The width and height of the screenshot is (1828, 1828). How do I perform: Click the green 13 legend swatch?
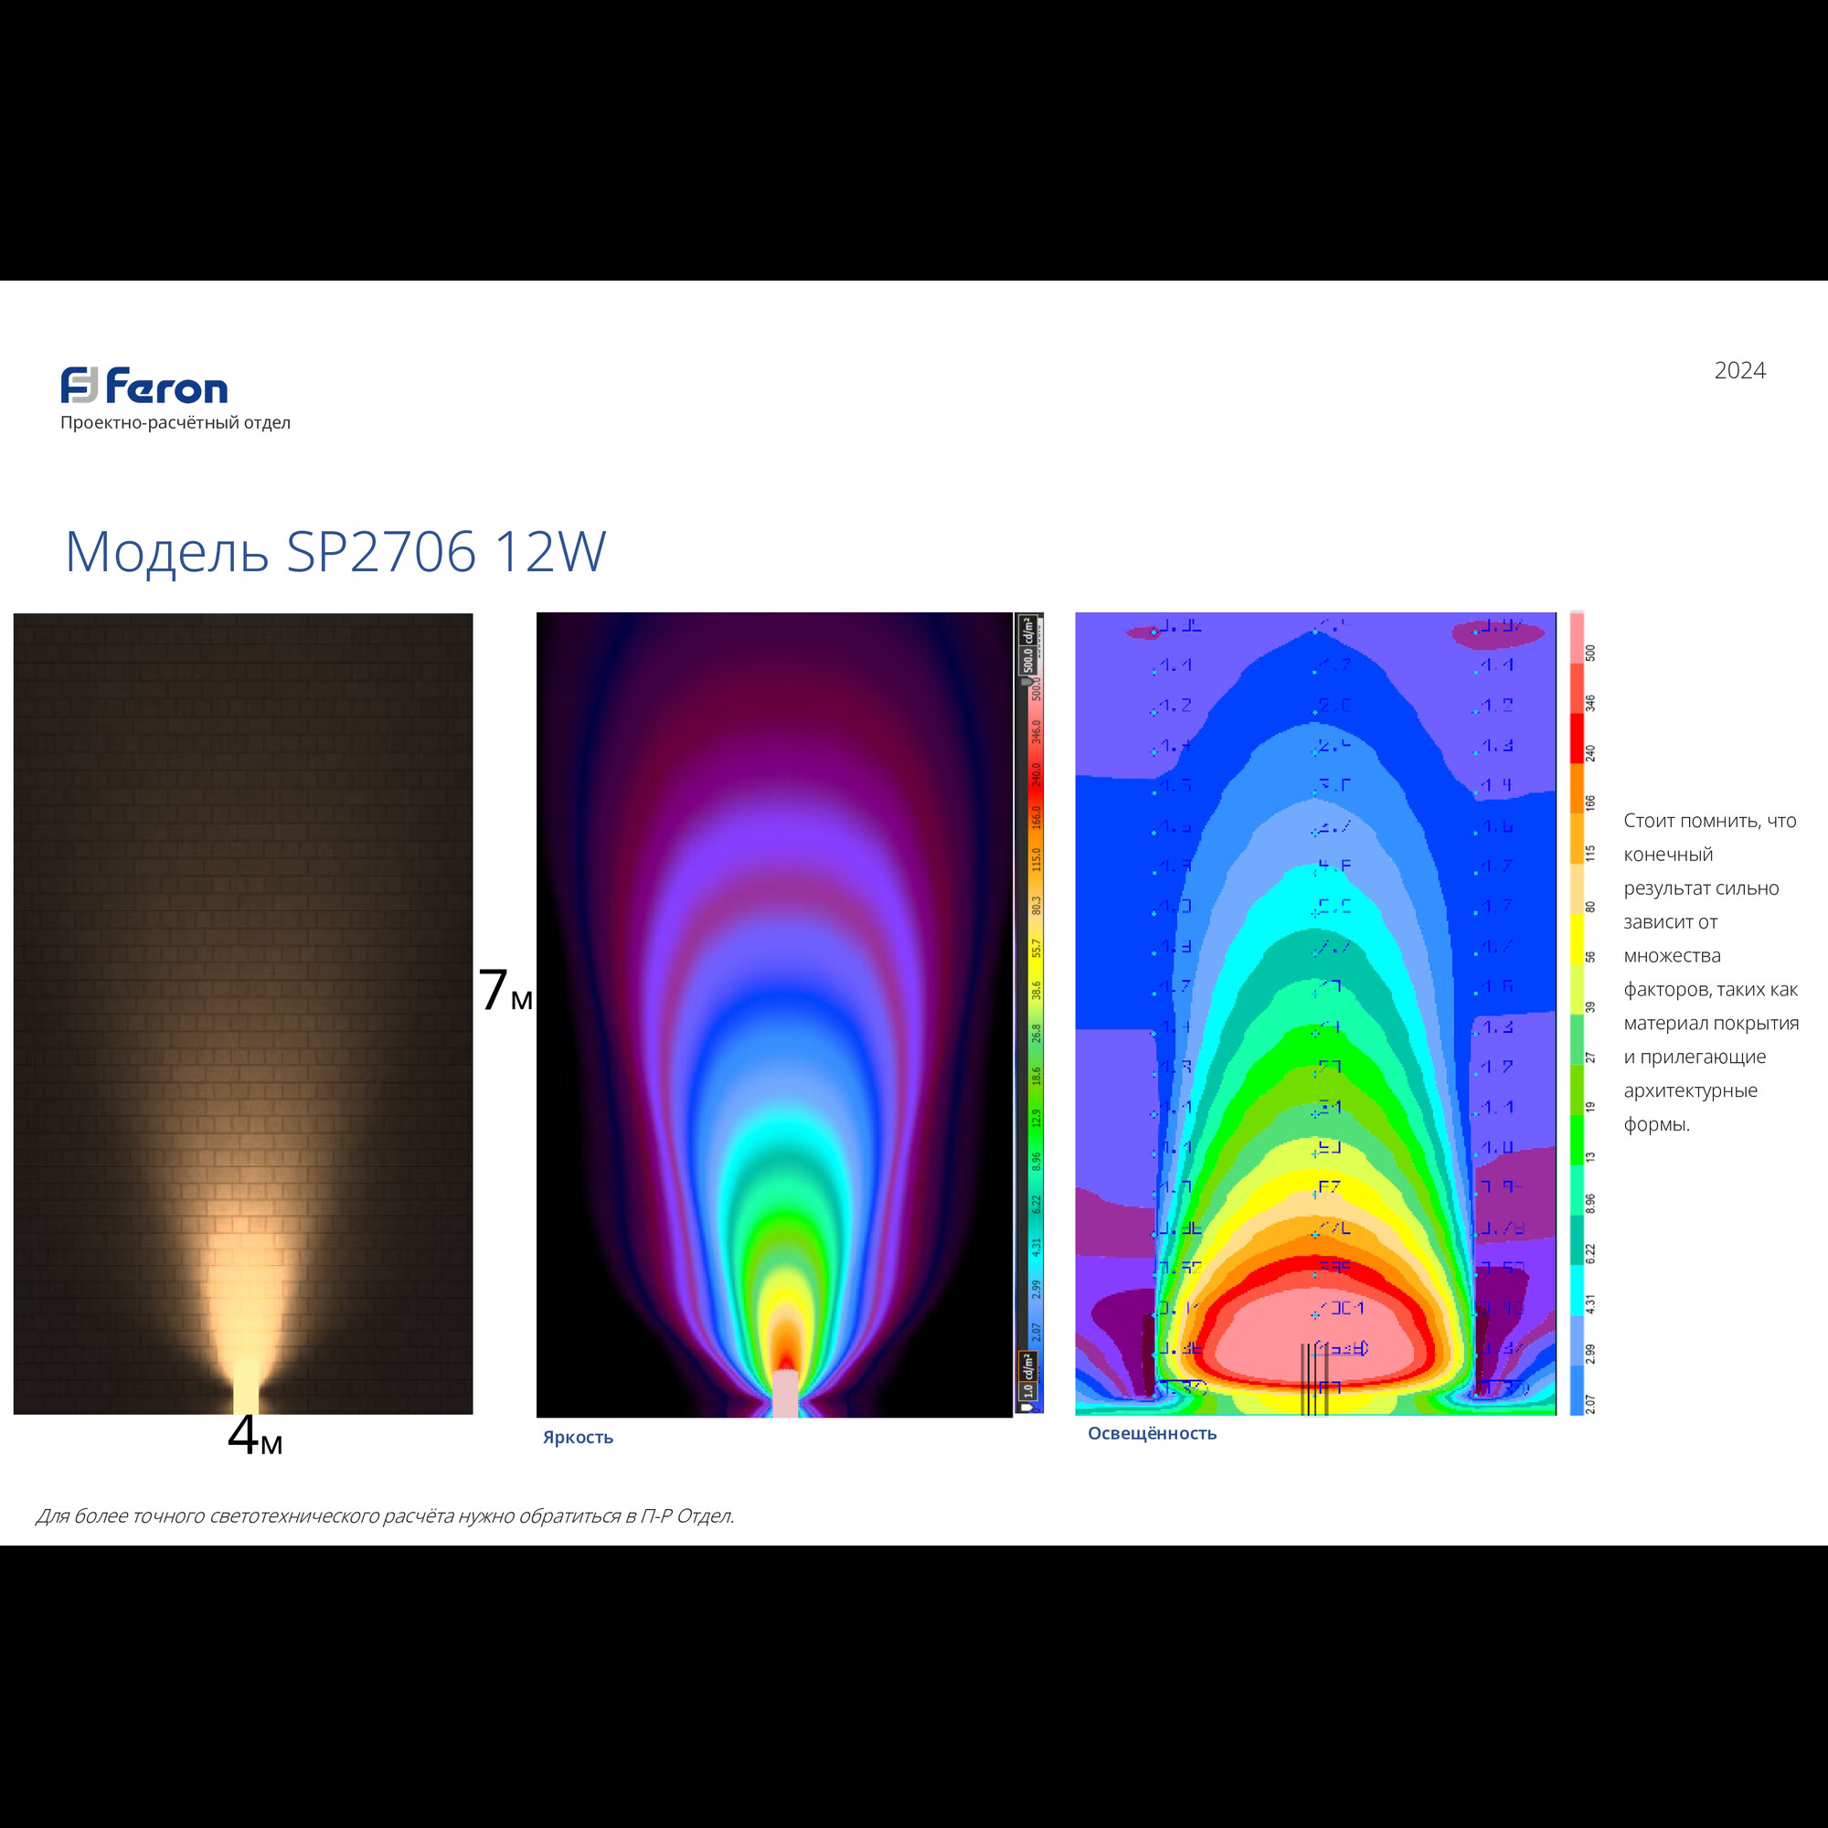tap(1577, 1140)
